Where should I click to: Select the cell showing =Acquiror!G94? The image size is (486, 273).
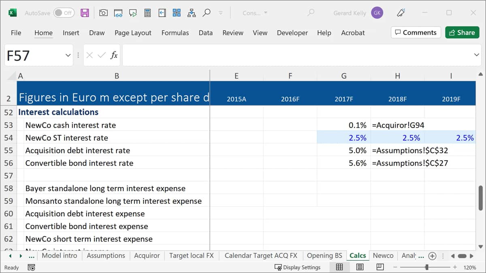pos(397,125)
